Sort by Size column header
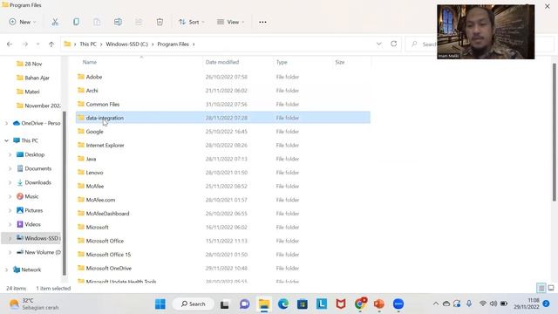The height and width of the screenshot is (314, 558). 340,62
